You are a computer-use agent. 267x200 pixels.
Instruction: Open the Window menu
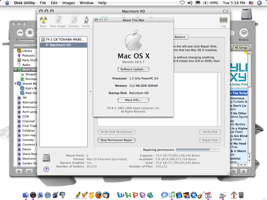[x=87, y=3]
